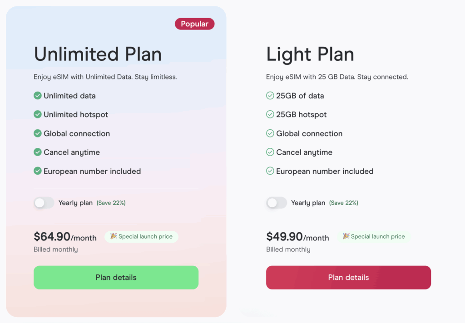Viewport: 465px width, 323px height.
Task: Click the $64.90/month price text
Action: pos(64,236)
